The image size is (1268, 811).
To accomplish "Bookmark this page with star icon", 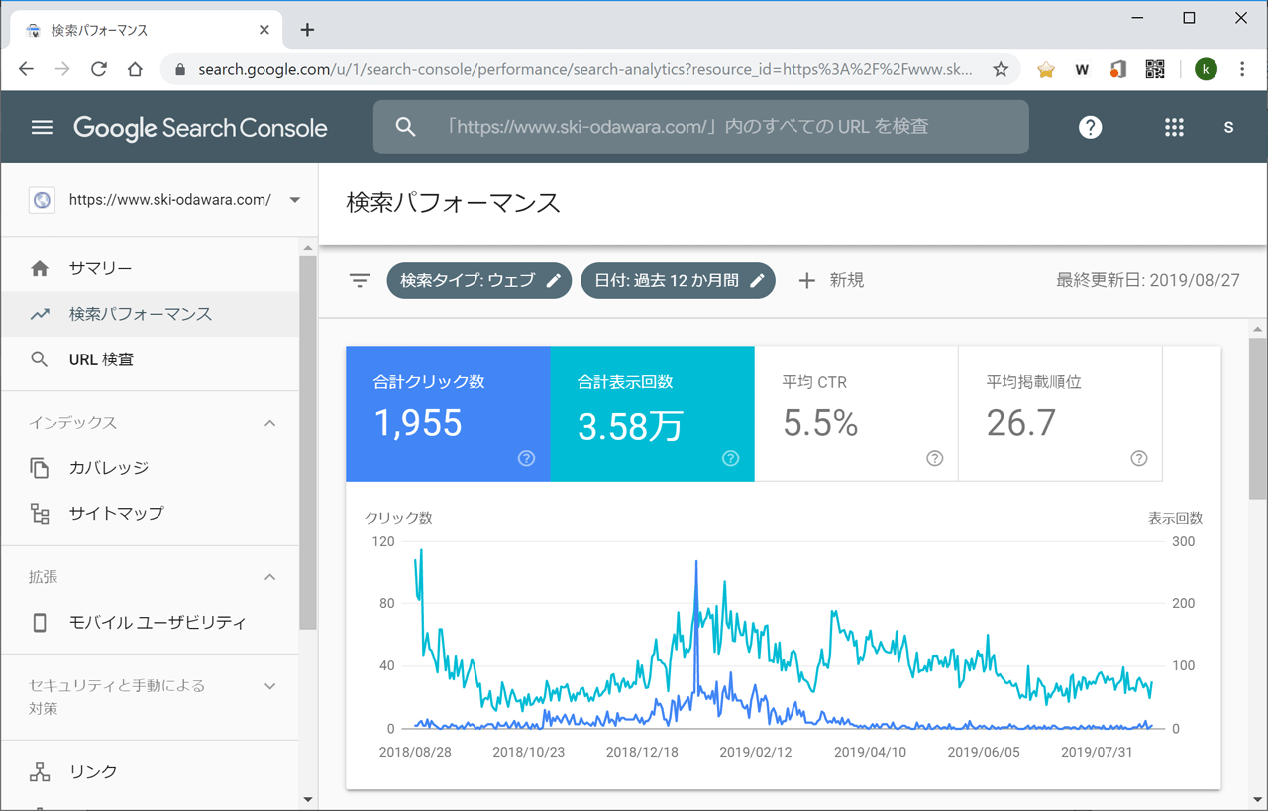I will (x=1001, y=69).
